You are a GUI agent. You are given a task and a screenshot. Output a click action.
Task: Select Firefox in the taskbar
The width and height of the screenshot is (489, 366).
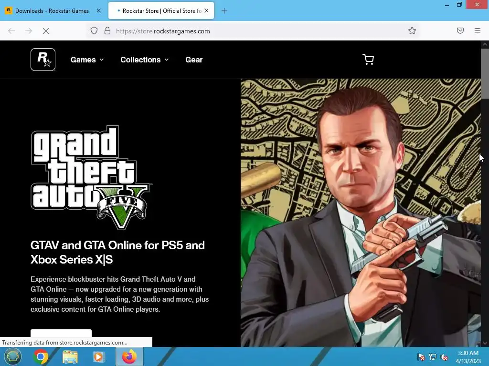(x=129, y=356)
